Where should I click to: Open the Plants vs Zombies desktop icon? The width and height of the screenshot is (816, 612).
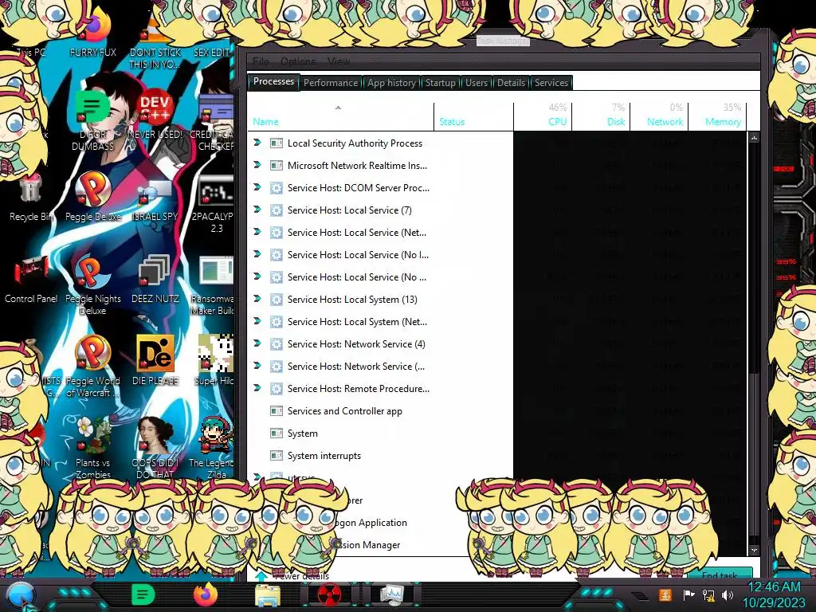click(x=92, y=448)
